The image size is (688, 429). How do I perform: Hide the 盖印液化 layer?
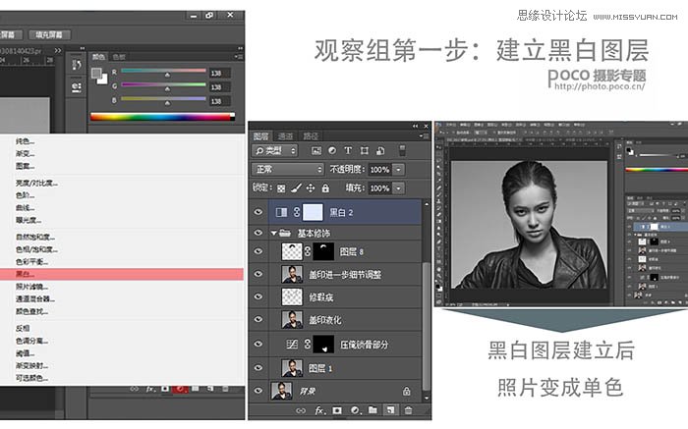(258, 319)
